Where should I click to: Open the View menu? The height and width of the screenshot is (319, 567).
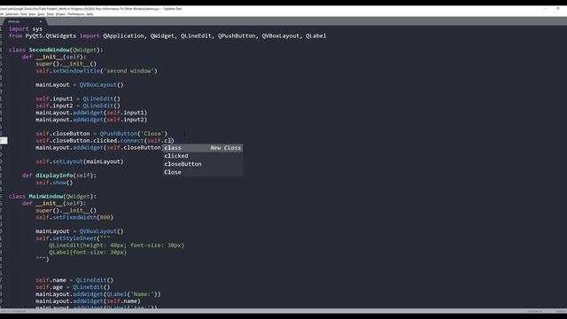pos(32,14)
